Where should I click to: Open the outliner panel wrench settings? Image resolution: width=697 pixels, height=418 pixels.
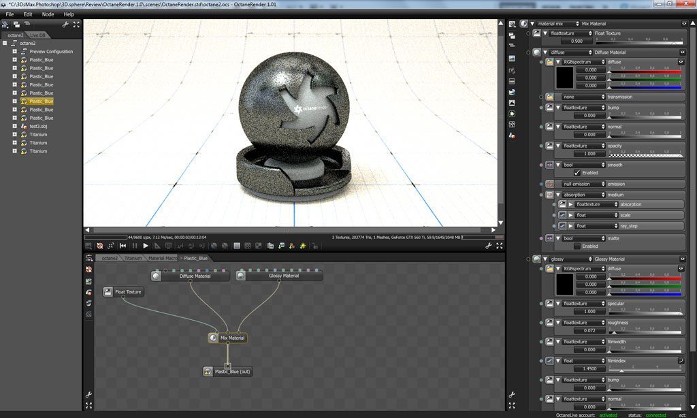pyautogui.click(x=65, y=25)
